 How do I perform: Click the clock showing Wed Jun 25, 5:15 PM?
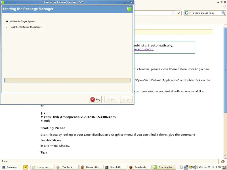pyautogui.click(x=210, y=167)
